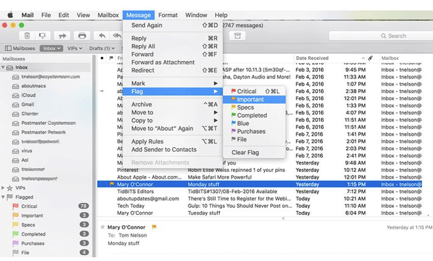Open the Help menu
This screenshot has height=261, width=433.
221,15
